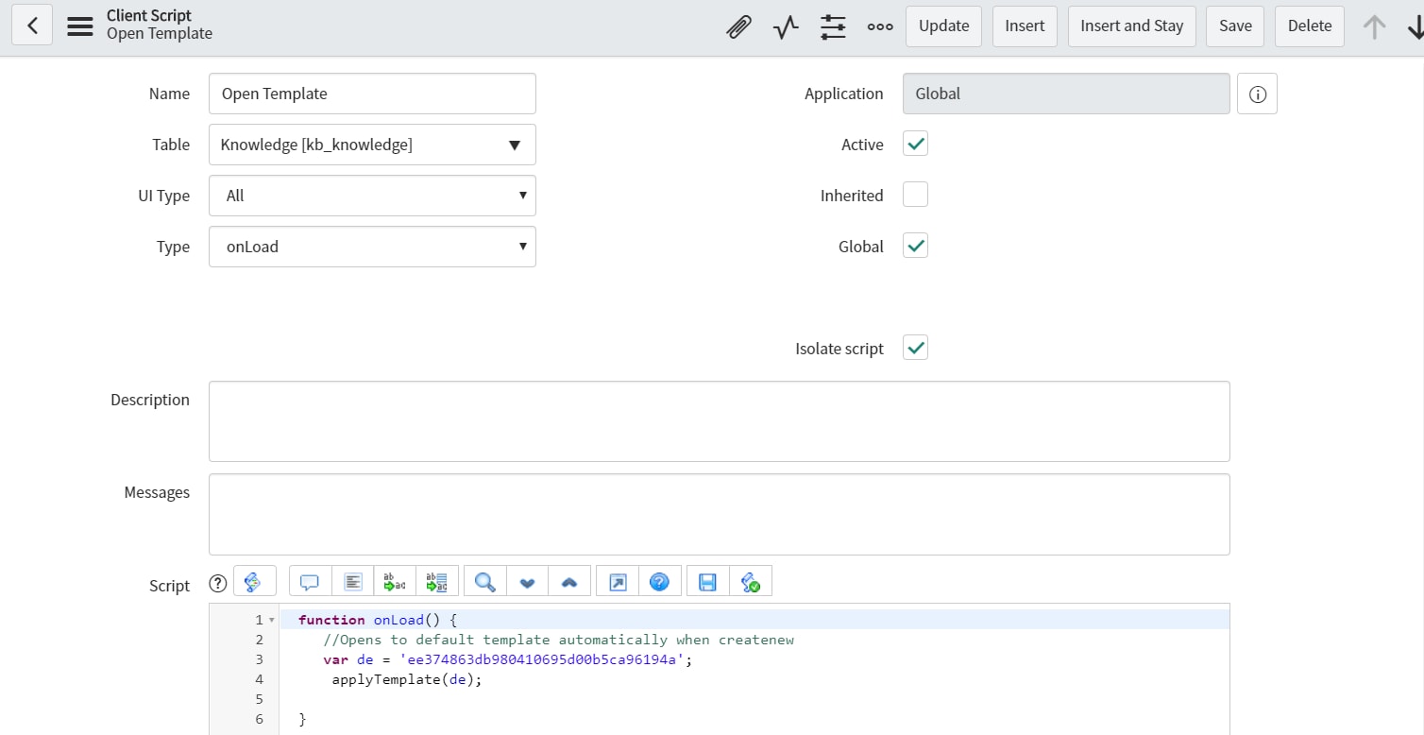
Task: Toggle comment in script toolbar
Action: coord(310,581)
